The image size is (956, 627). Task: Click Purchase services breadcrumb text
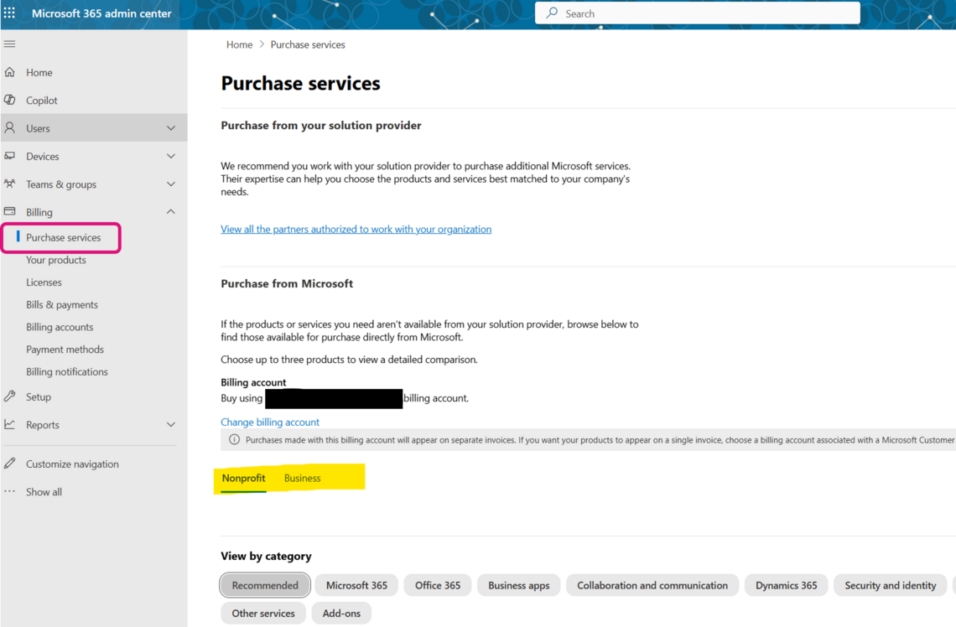point(308,44)
